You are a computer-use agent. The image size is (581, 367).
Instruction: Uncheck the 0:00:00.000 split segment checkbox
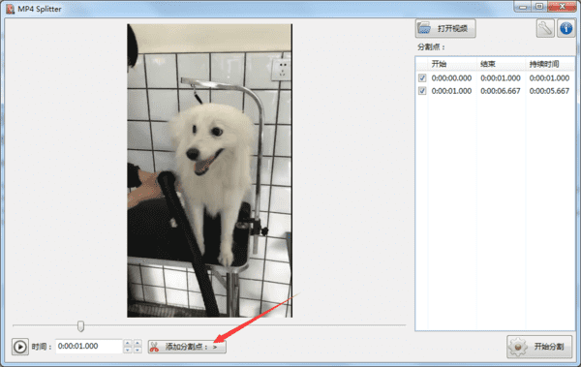coord(422,78)
